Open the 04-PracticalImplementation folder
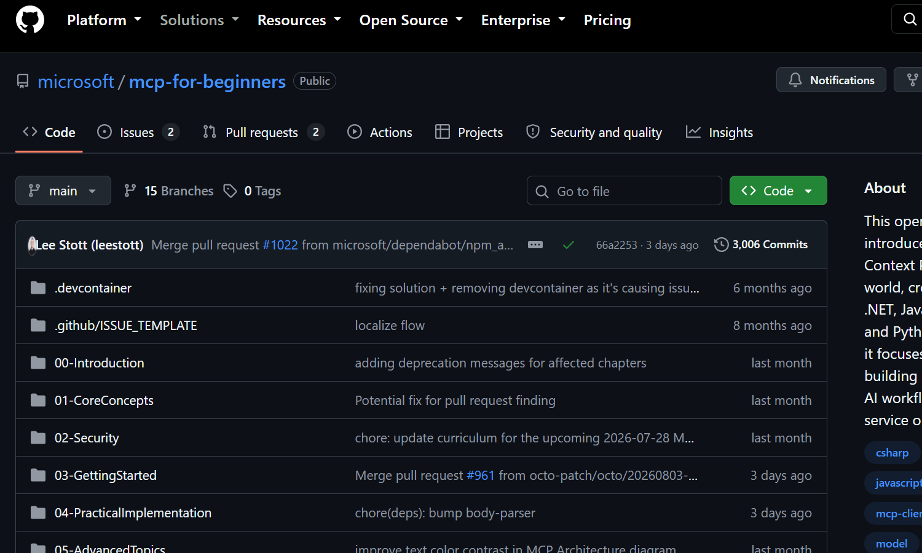922x553 pixels. (133, 512)
